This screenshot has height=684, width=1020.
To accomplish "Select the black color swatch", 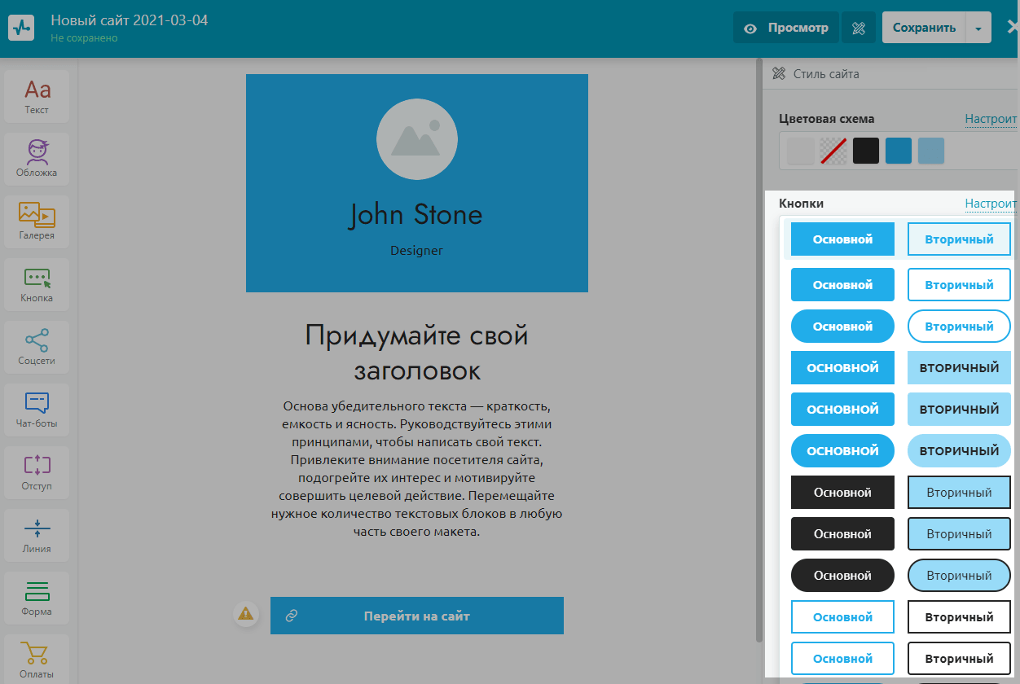I will (866, 151).
